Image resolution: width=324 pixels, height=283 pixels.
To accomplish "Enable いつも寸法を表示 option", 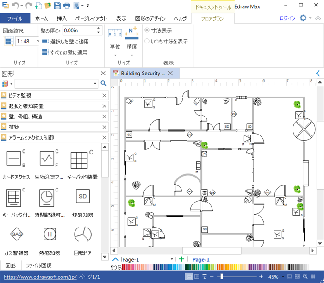I will pyautogui.click(x=148, y=41).
